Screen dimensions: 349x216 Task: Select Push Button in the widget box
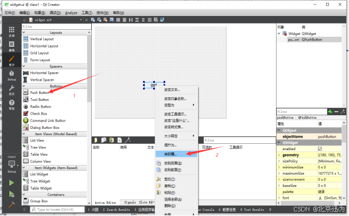click(40, 92)
